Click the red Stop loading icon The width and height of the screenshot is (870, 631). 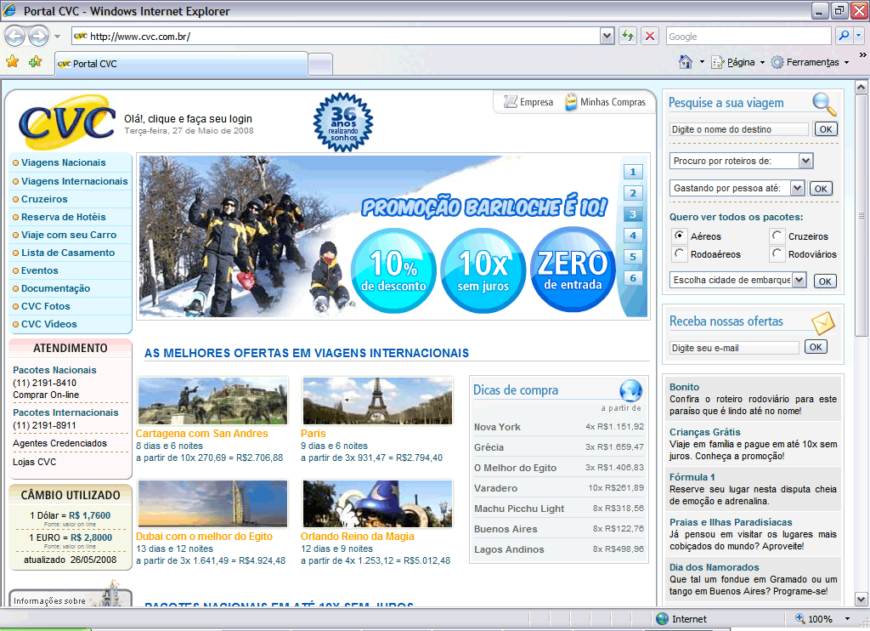650,36
